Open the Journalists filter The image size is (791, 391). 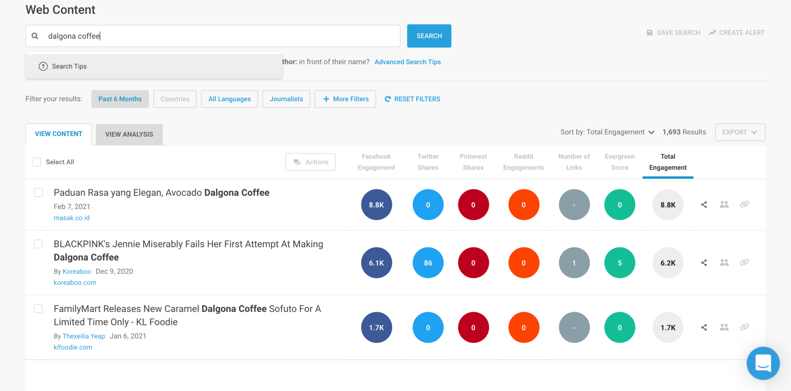286,99
